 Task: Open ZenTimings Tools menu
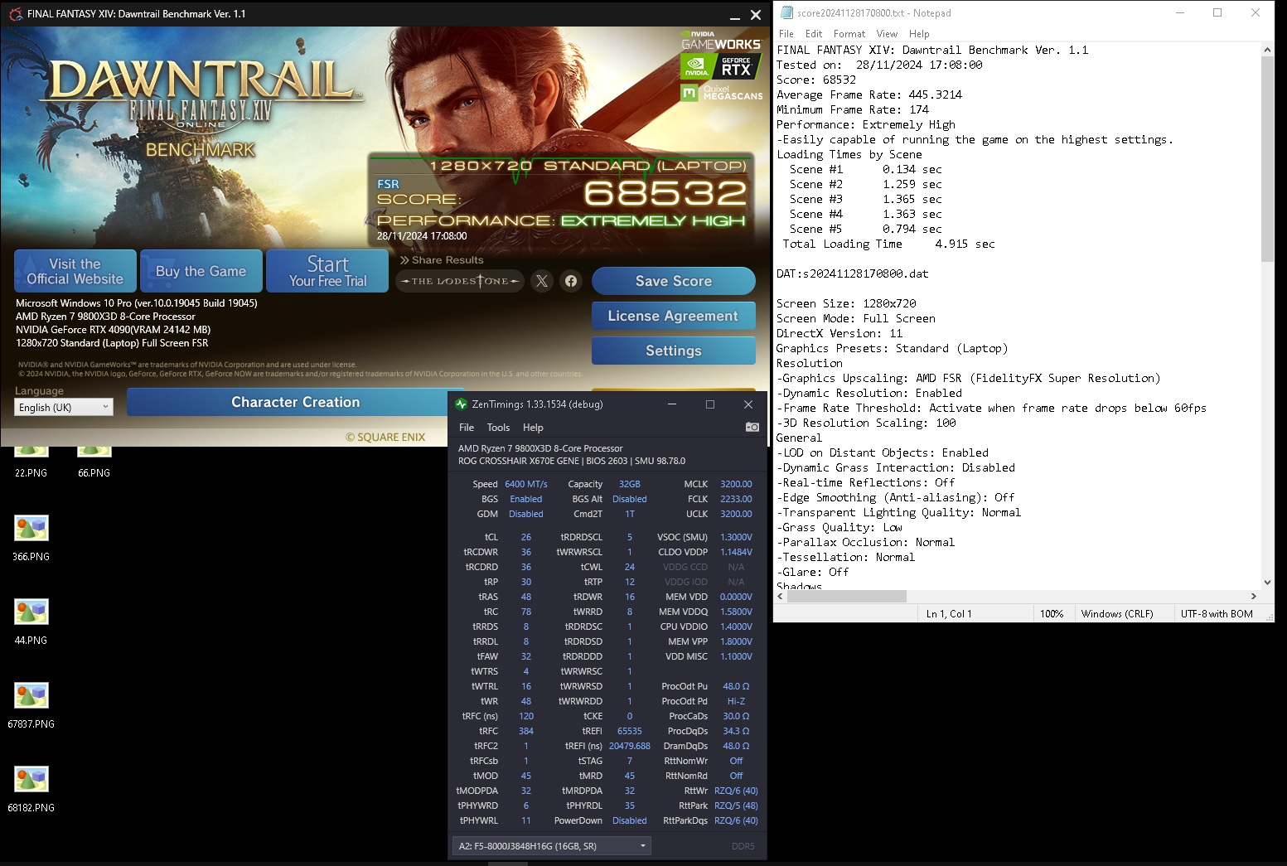[x=498, y=428]
